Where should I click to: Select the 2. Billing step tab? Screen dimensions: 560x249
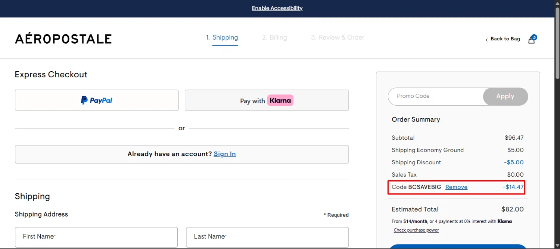(x=274, y=37)
